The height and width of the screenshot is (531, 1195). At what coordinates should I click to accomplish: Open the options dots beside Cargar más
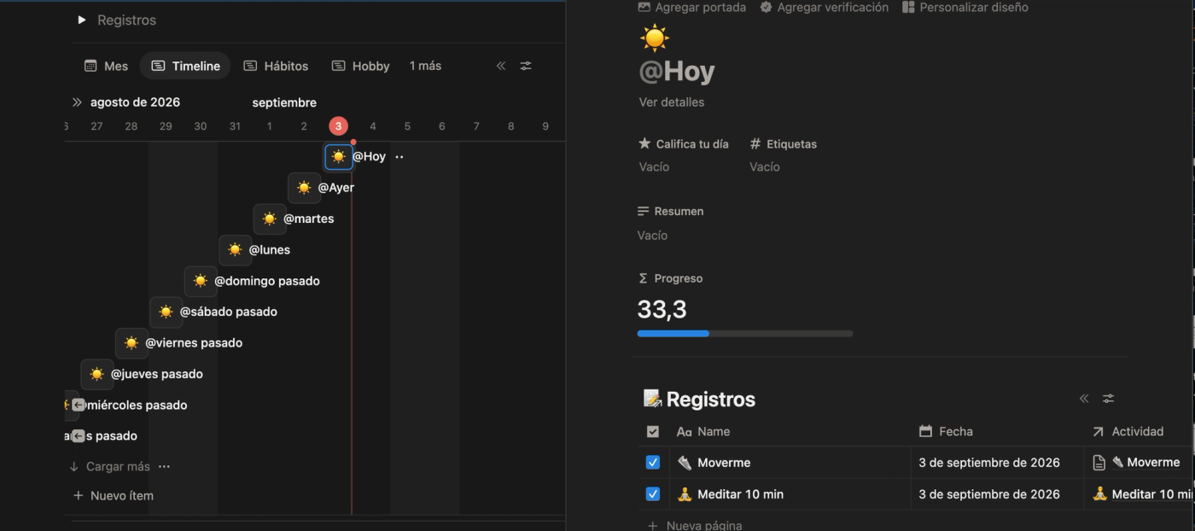[164, 466]
